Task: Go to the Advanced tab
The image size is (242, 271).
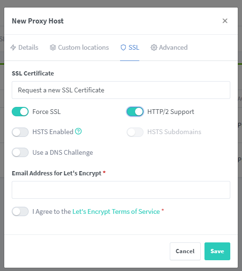Action: pos(169,47)
